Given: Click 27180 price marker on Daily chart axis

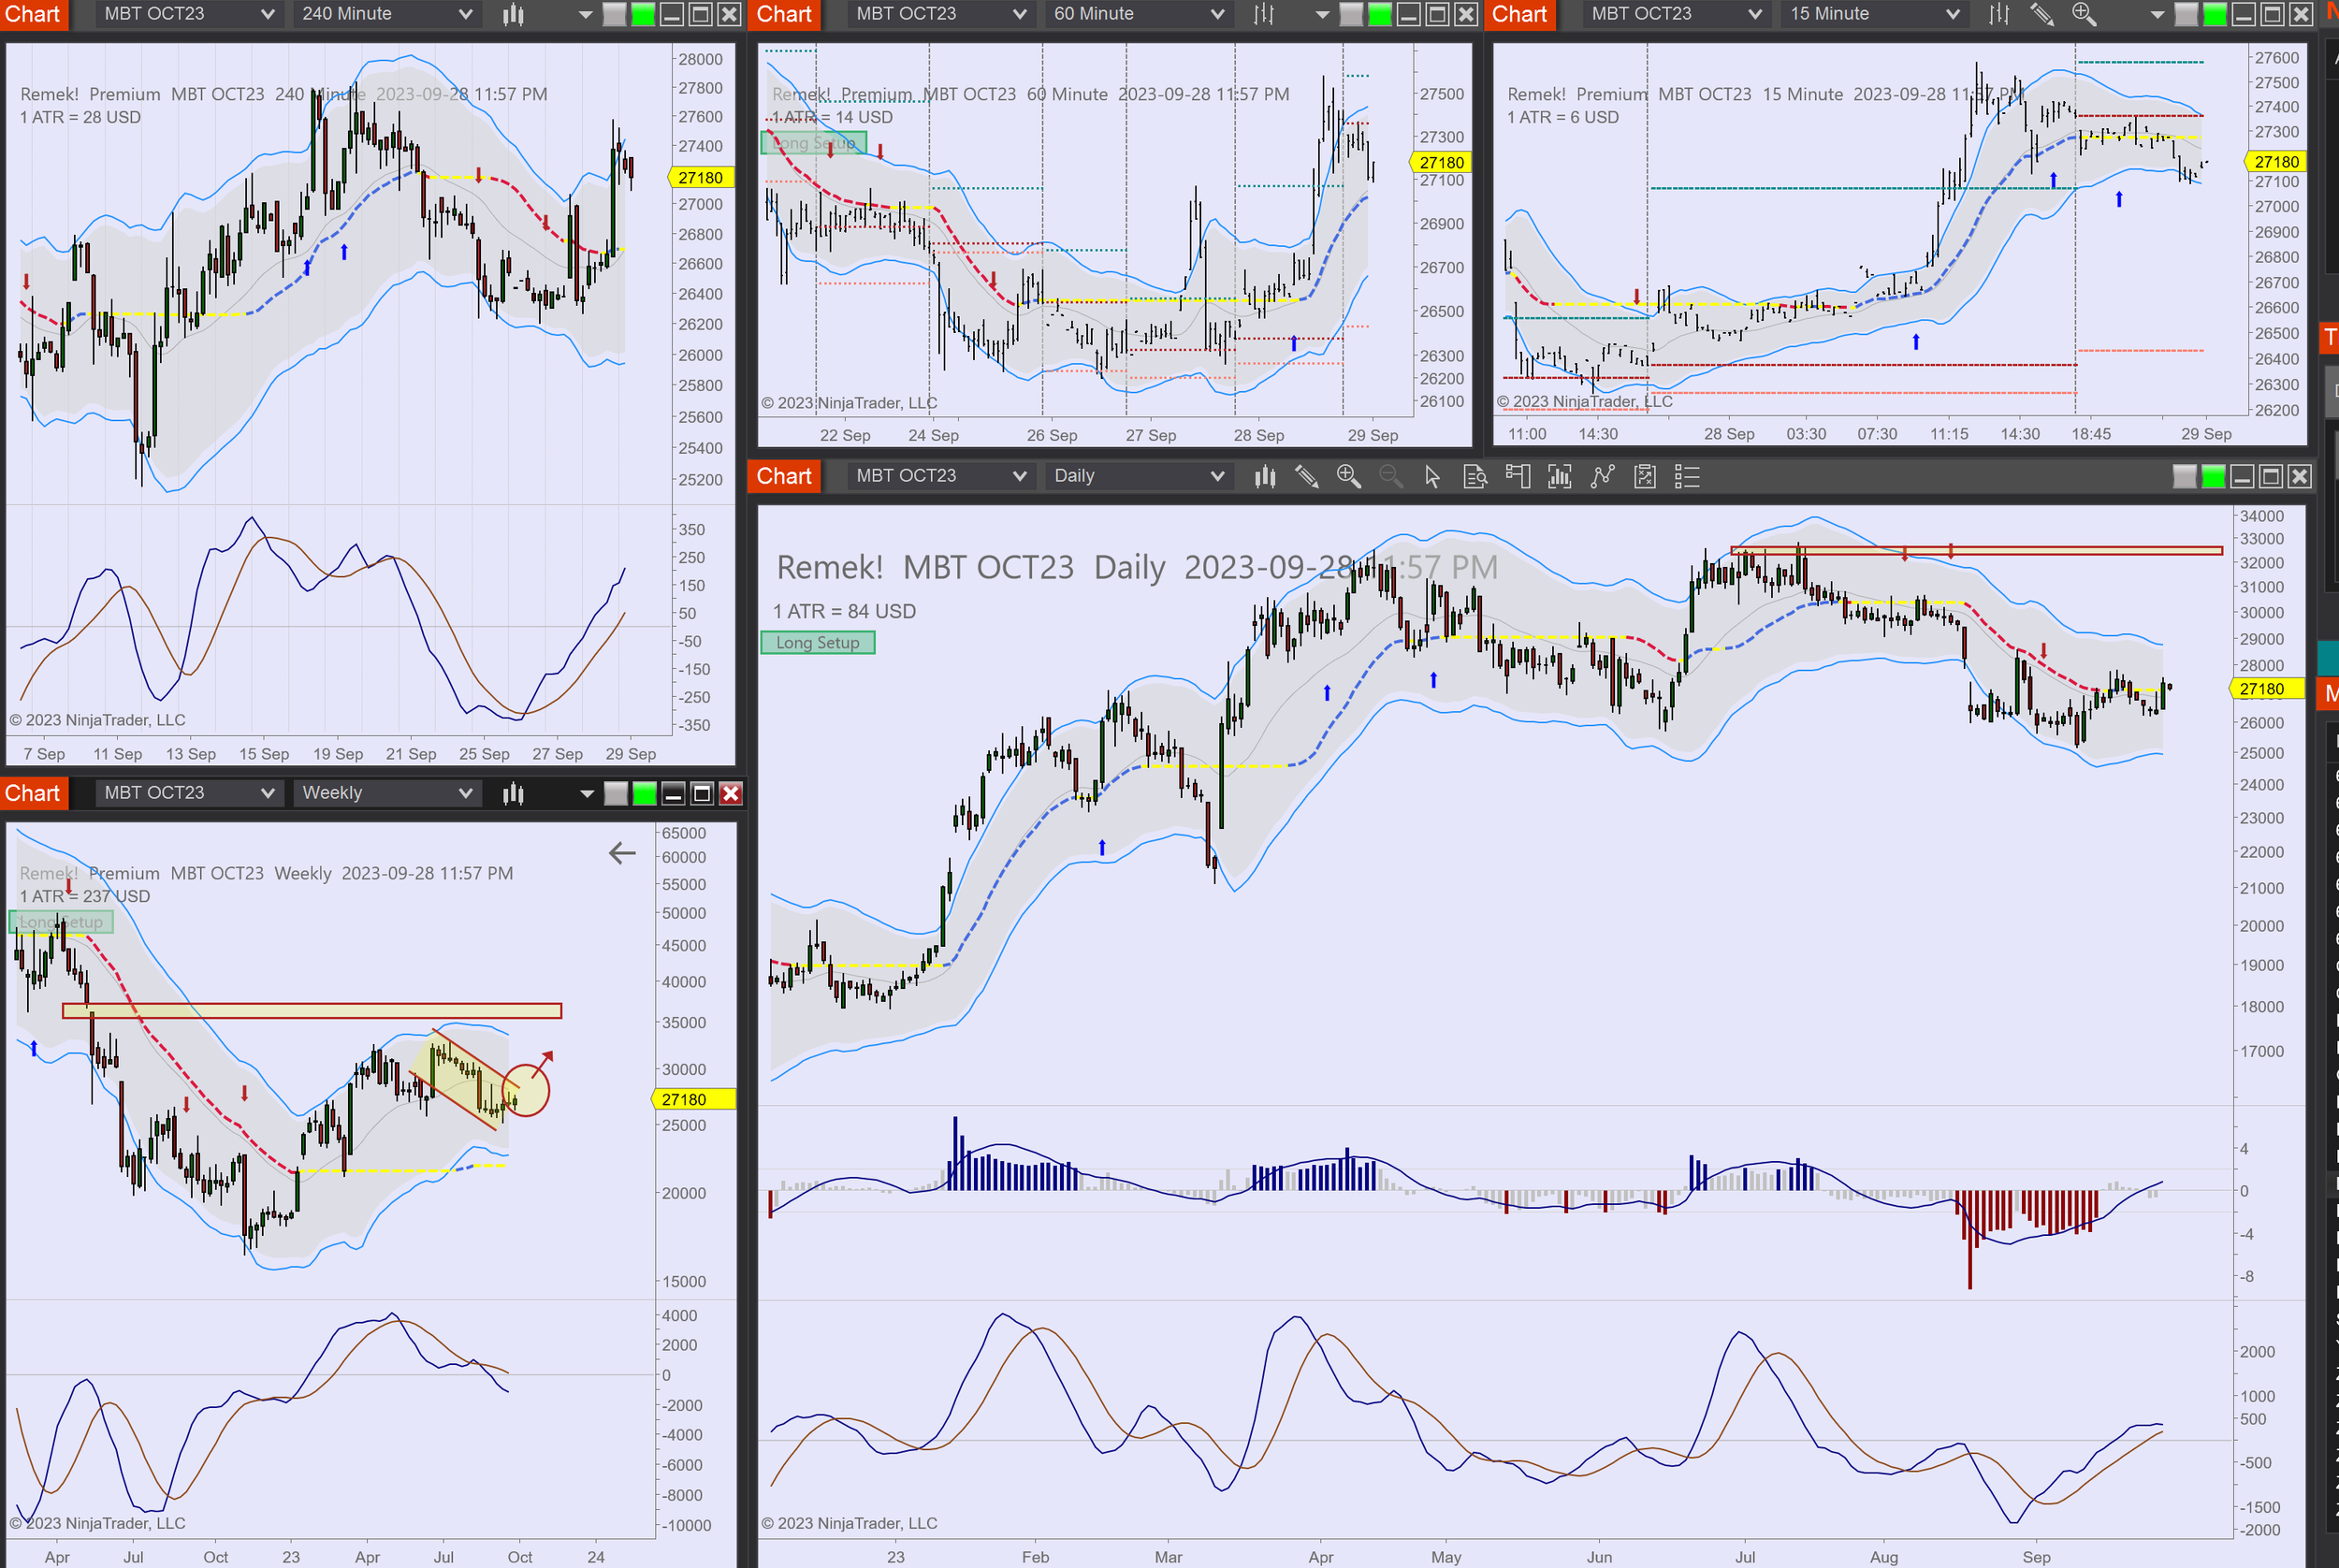Looking at the screenshot, I should [x=2267, y=689].
